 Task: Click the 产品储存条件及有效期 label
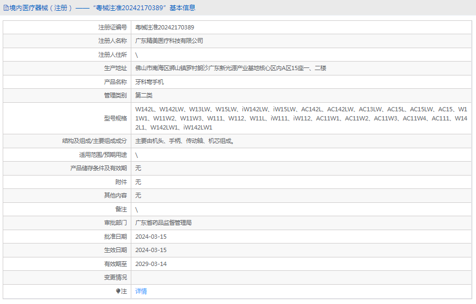(x=98, y=168)
